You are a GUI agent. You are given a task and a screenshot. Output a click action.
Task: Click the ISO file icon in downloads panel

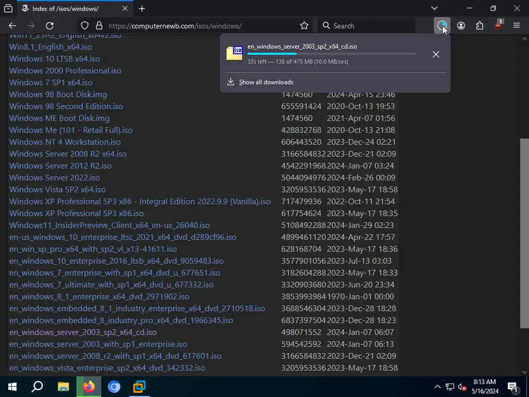234,54
